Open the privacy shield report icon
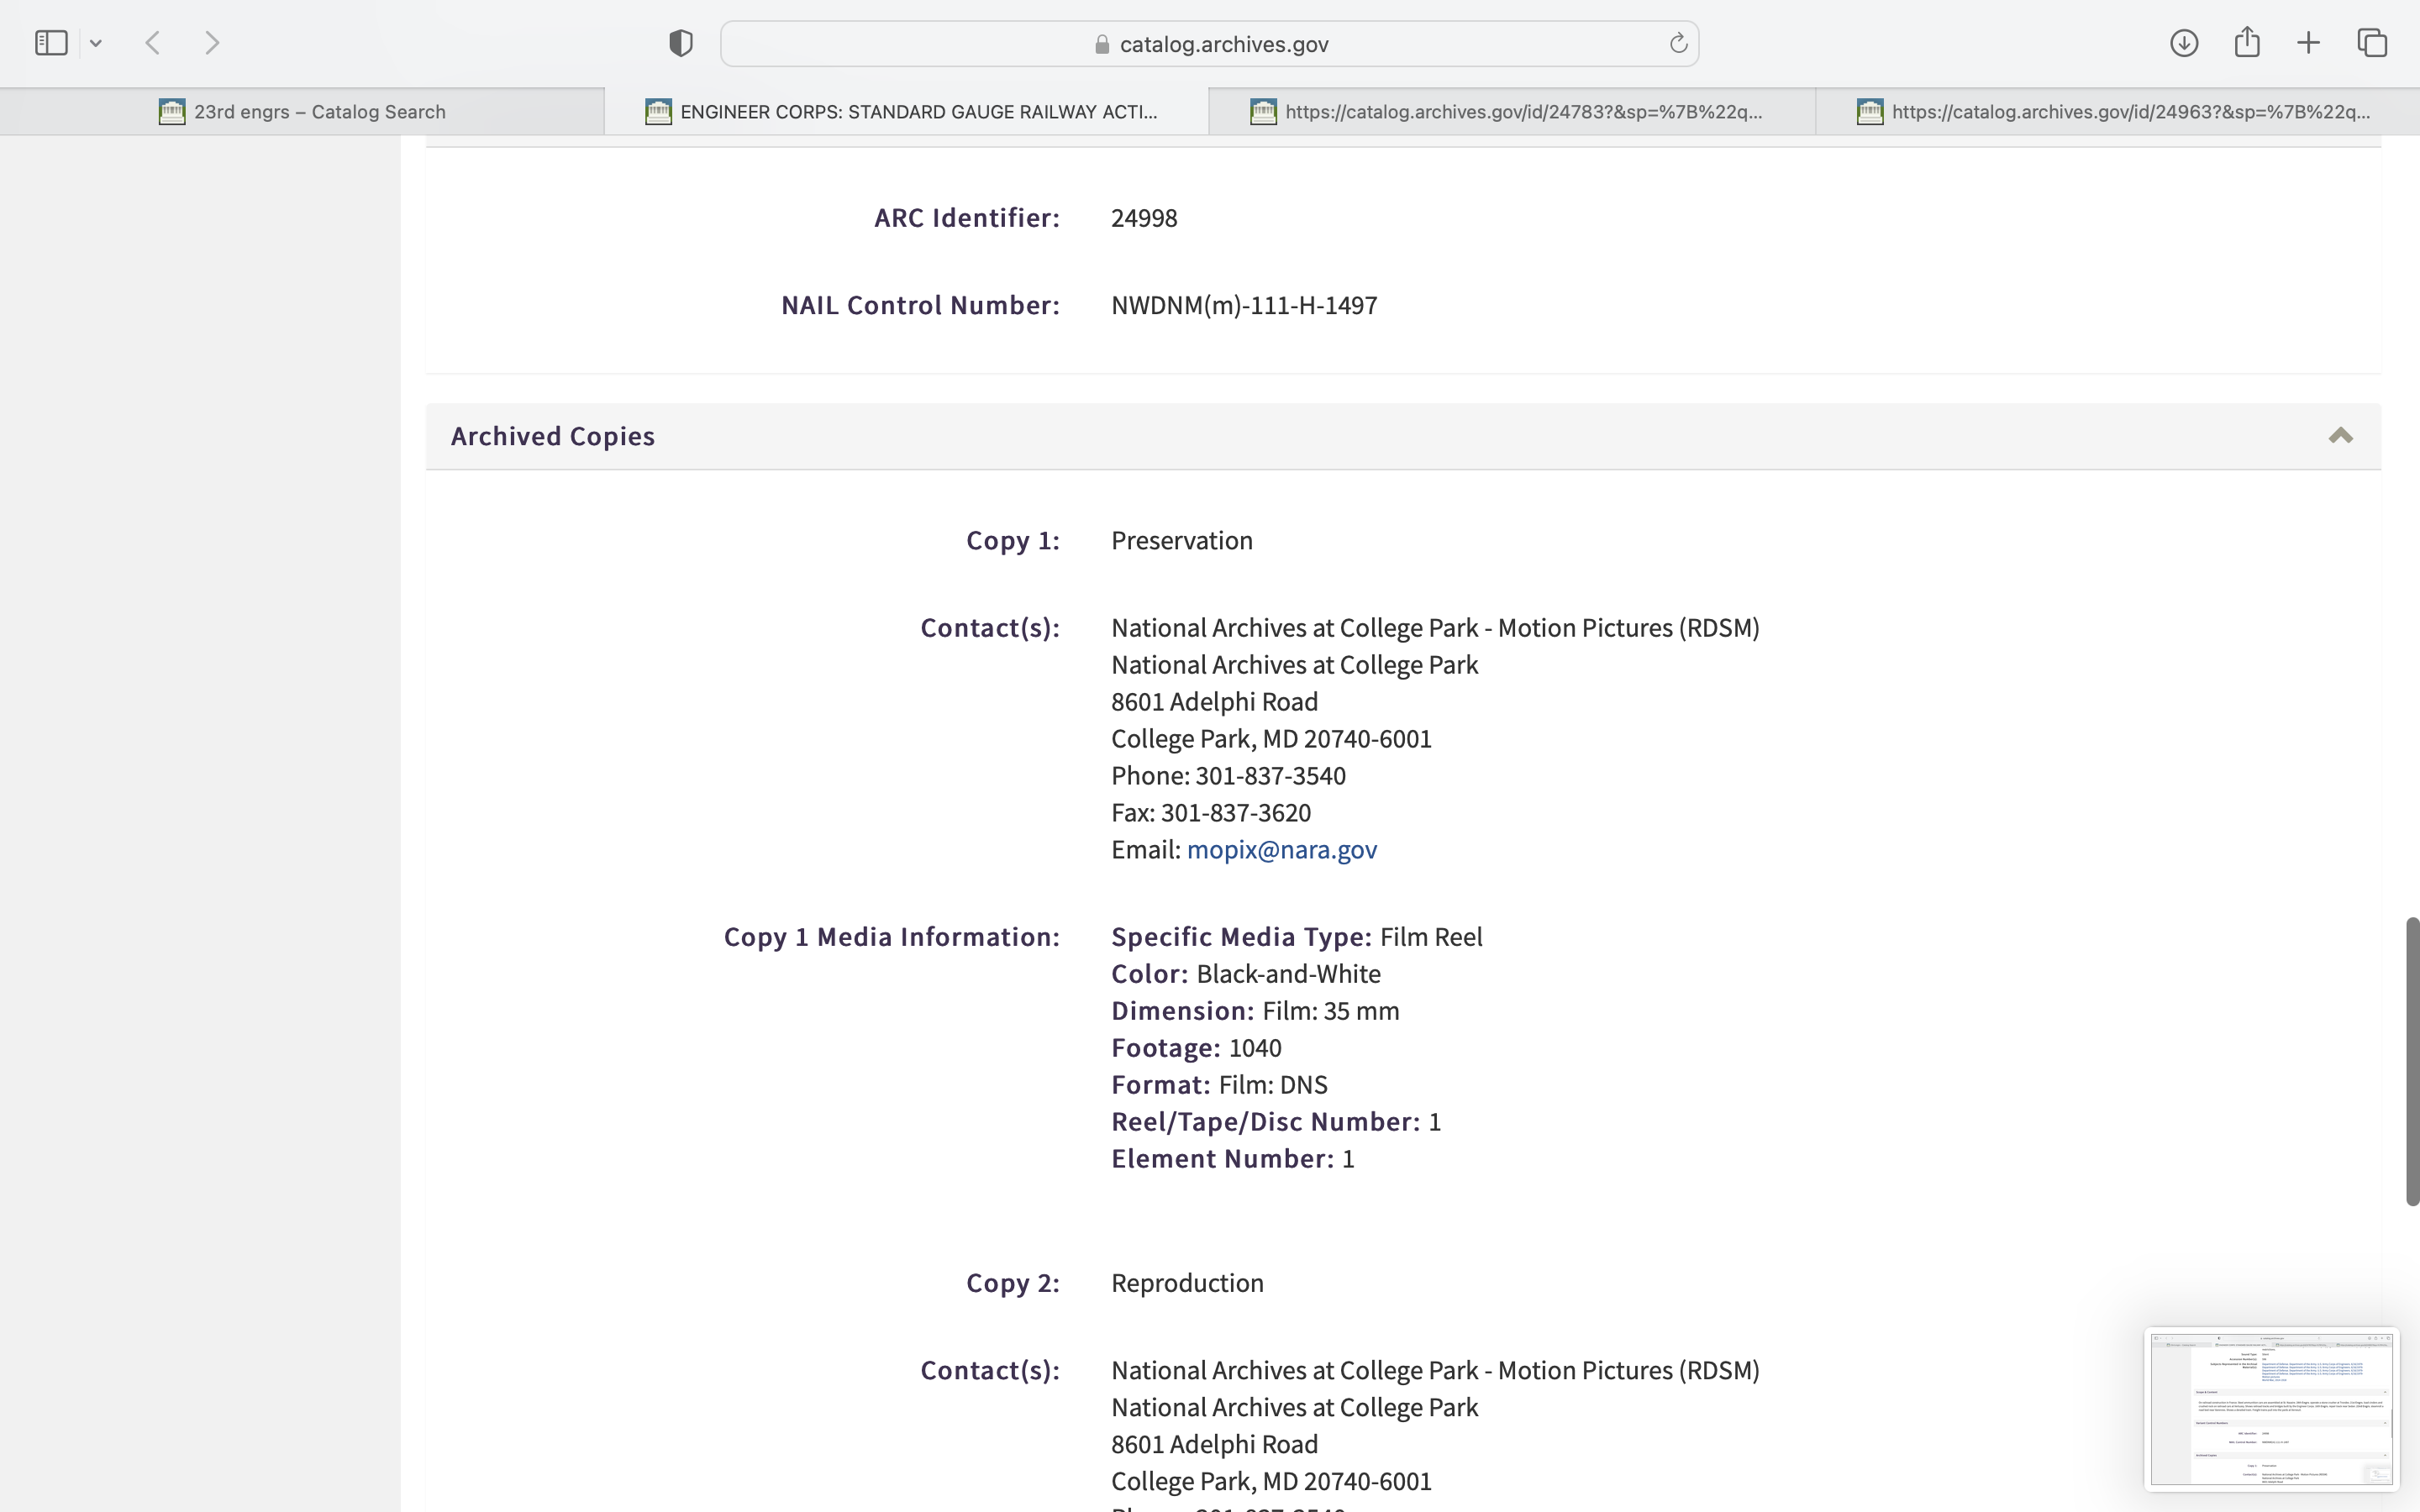 tap(681, 43)
